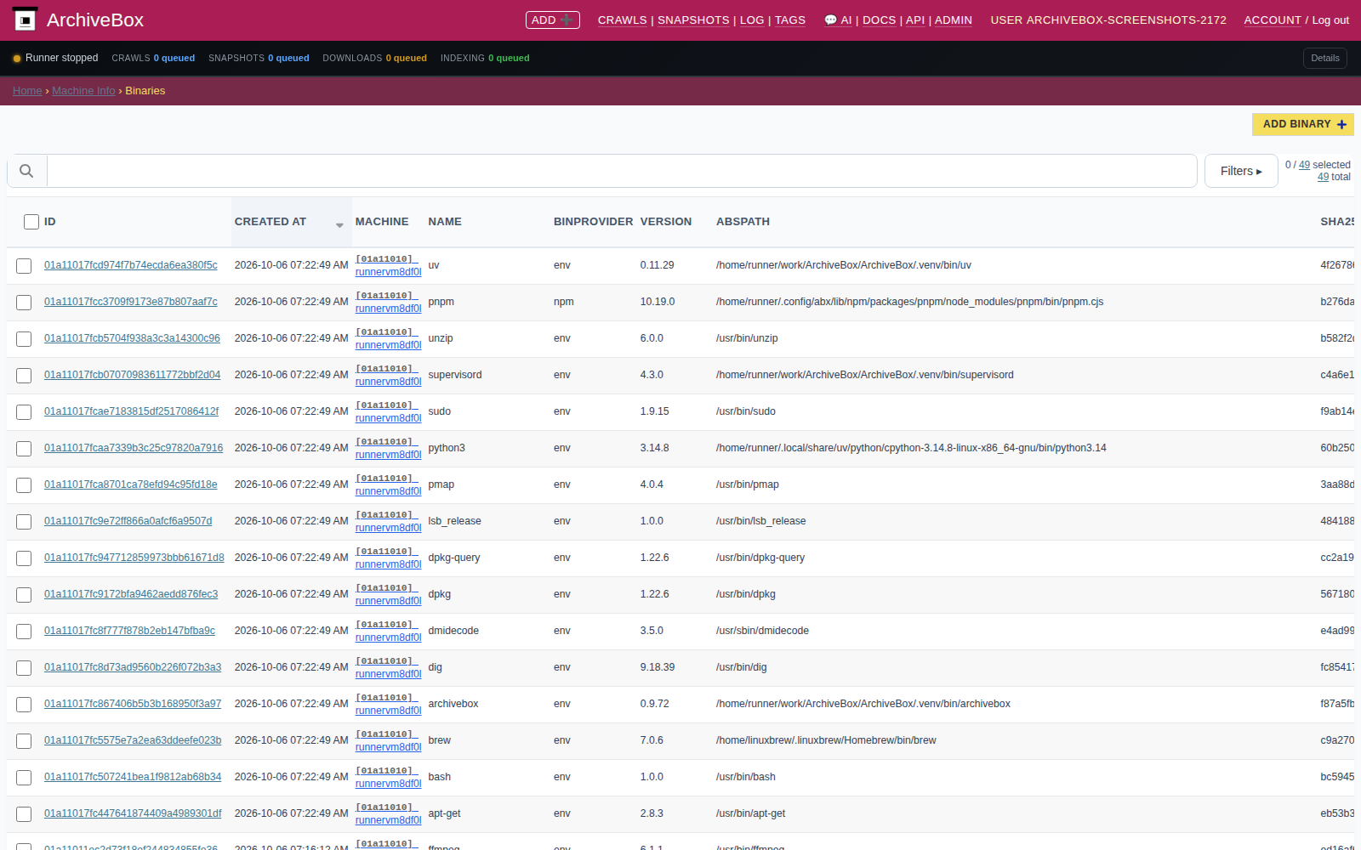1361x850 pixels.
Task: Check the box for the apt-get row
Action: click(x=24, y=814)
